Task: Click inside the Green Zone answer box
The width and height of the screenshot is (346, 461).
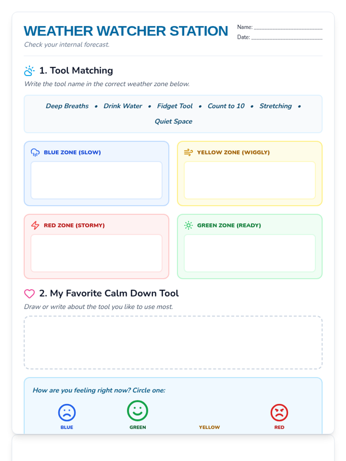Action: point(250,253)
